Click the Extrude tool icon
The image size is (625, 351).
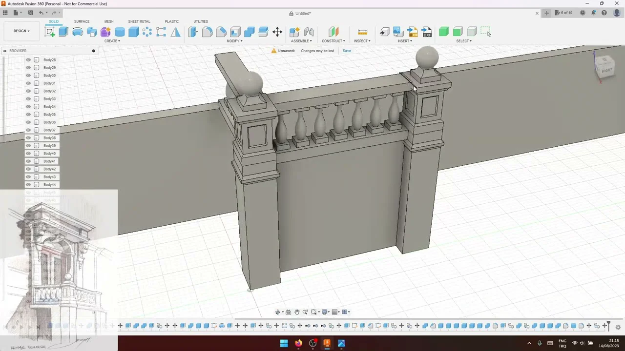click(x=63, y=32)
